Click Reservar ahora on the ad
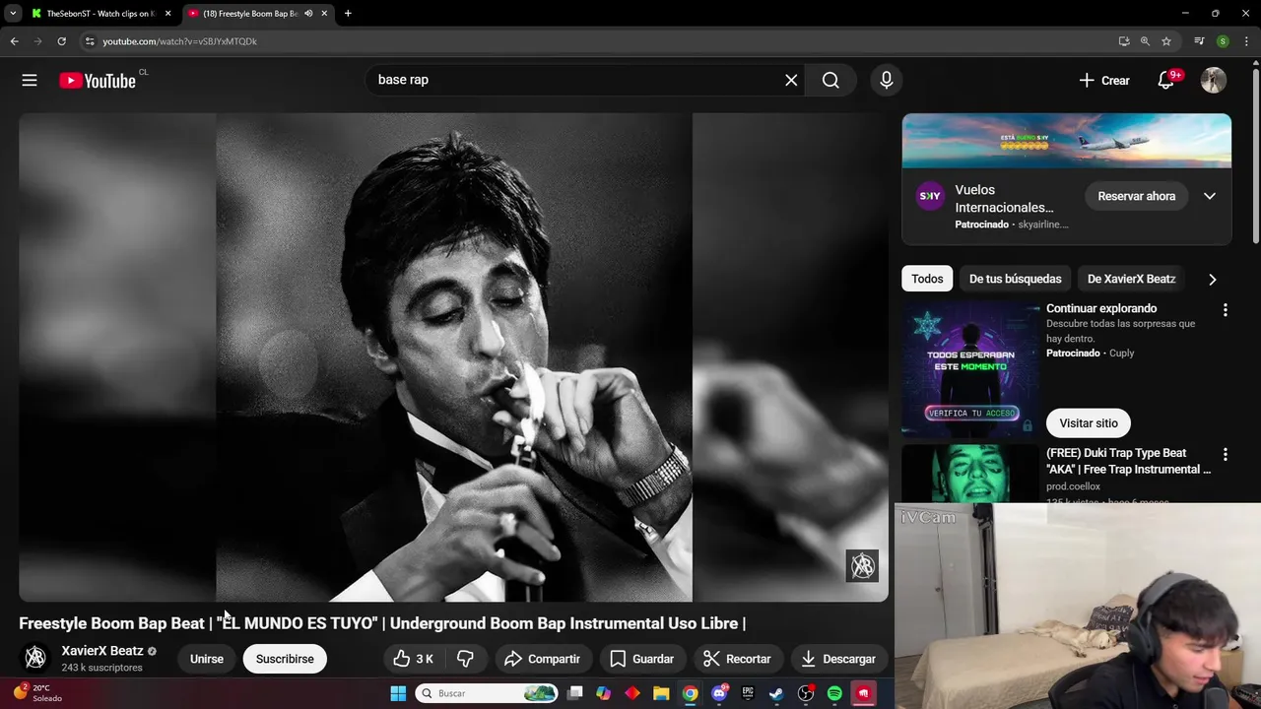Screen dimensions: 1261x709 click(x=1137, y=196)
